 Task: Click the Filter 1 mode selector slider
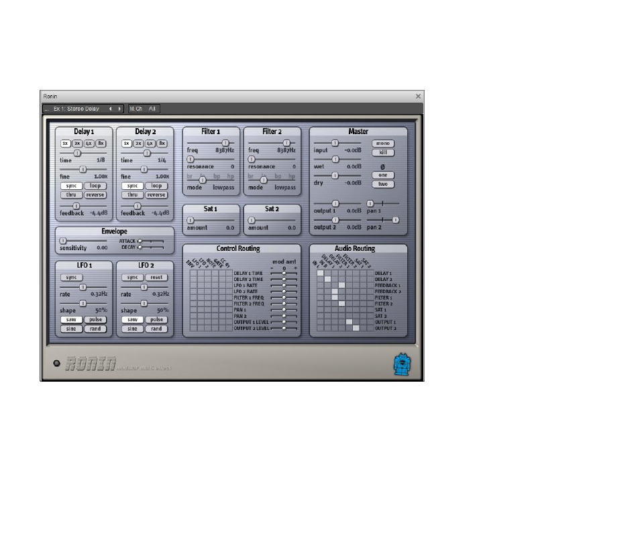pos(203,180)
